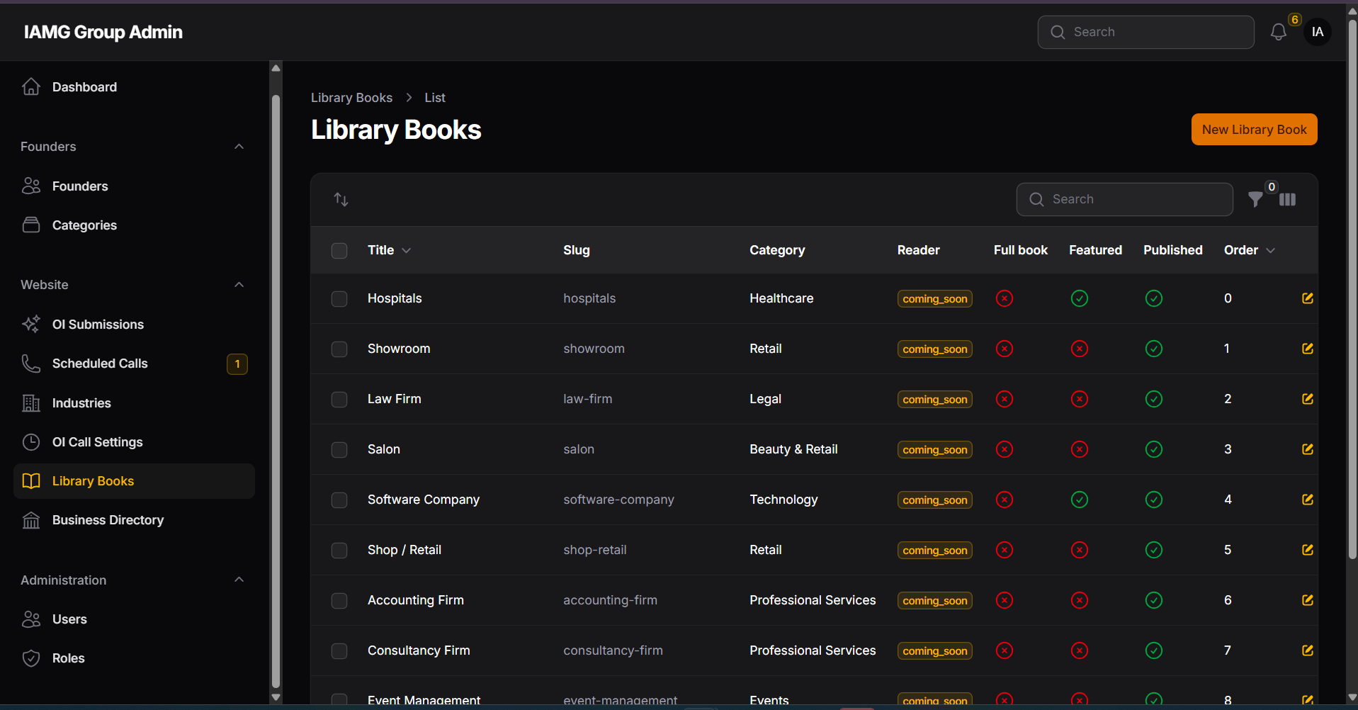
Task: Select the Consultancy Firm row checkbox
Action: pos(339,651)
